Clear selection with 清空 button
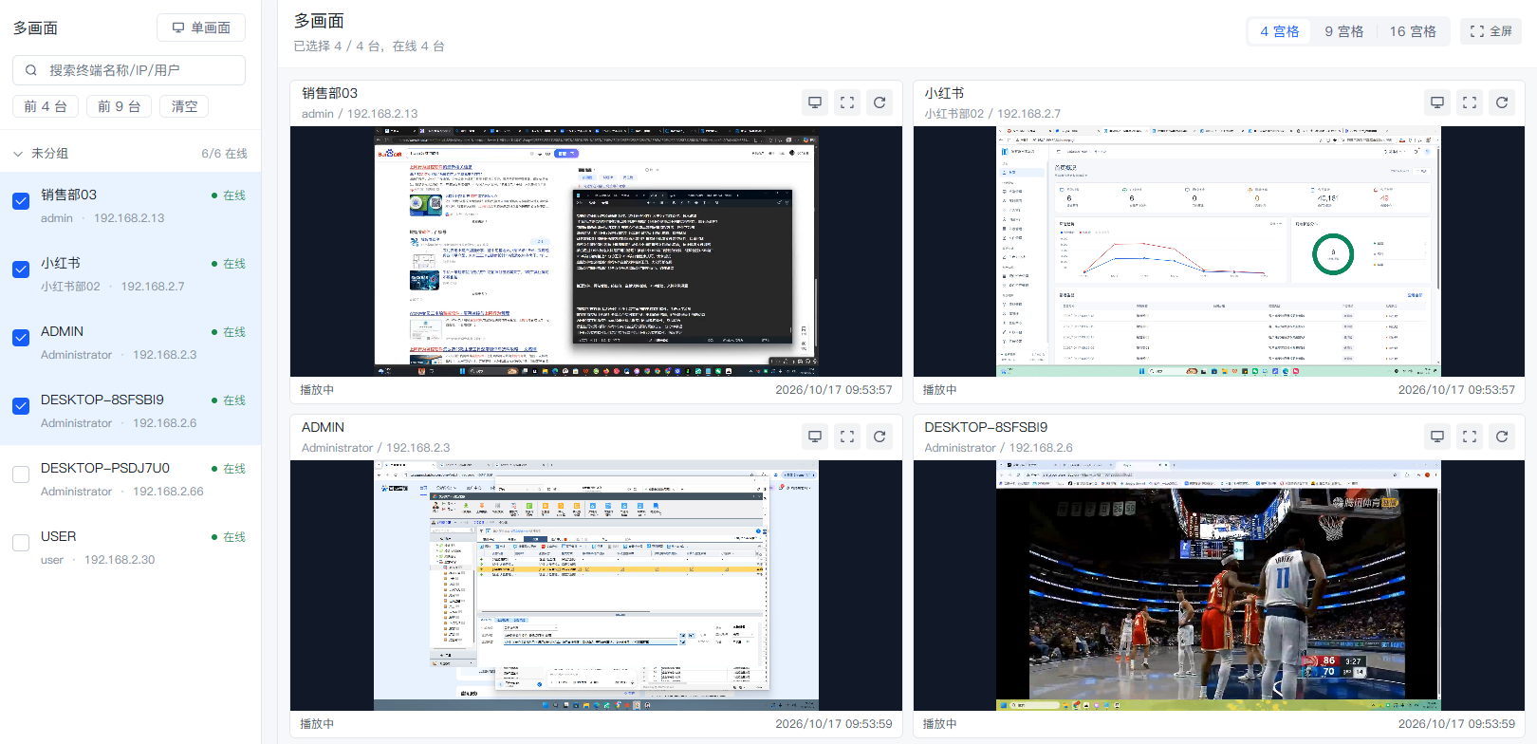The width and height of the screenshot is (1537, 744). coord(184,106)
